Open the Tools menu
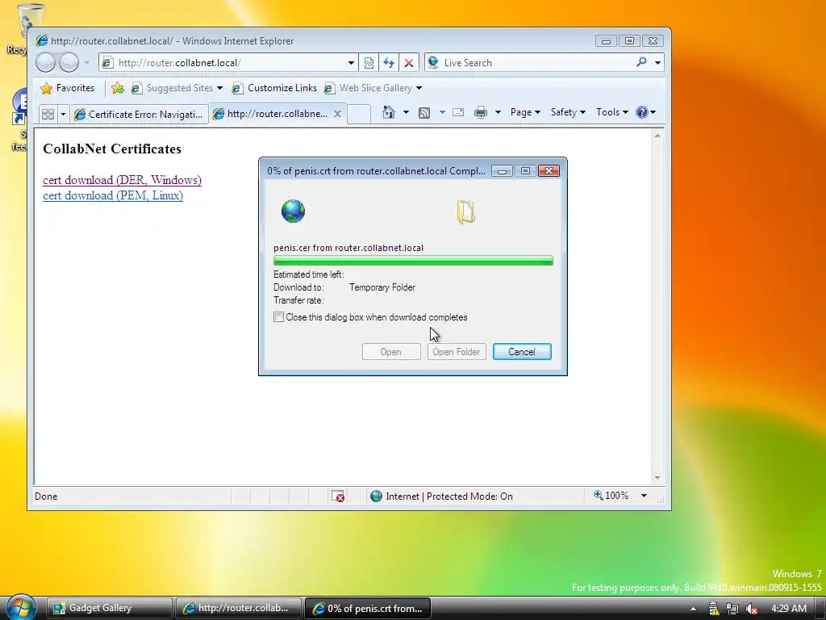826x620 pixels. point(611,112)
